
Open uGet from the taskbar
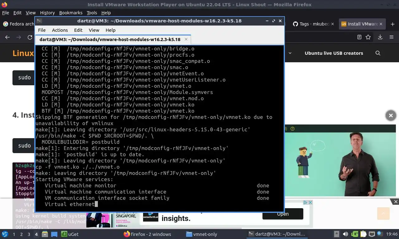coord(70,234)
